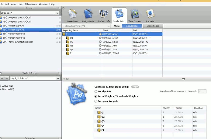
Task: Click the End column header
Action: click(147, 30)
